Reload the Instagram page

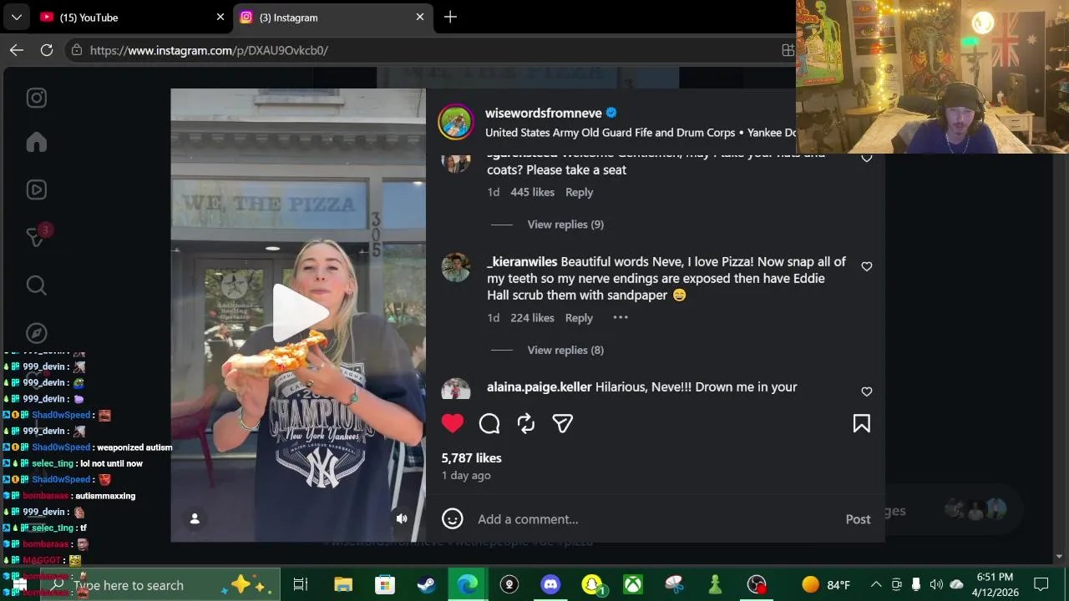(47, 50)
